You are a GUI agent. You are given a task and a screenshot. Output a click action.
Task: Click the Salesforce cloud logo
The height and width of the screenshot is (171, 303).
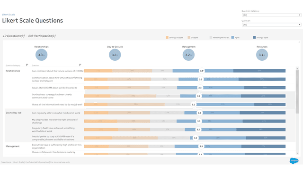click(294, 161)
